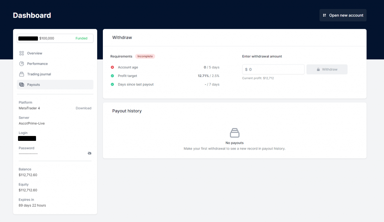The image size is (384, 222).
Task: Click the Withdraw button
Action: click(x=327, y=69)
